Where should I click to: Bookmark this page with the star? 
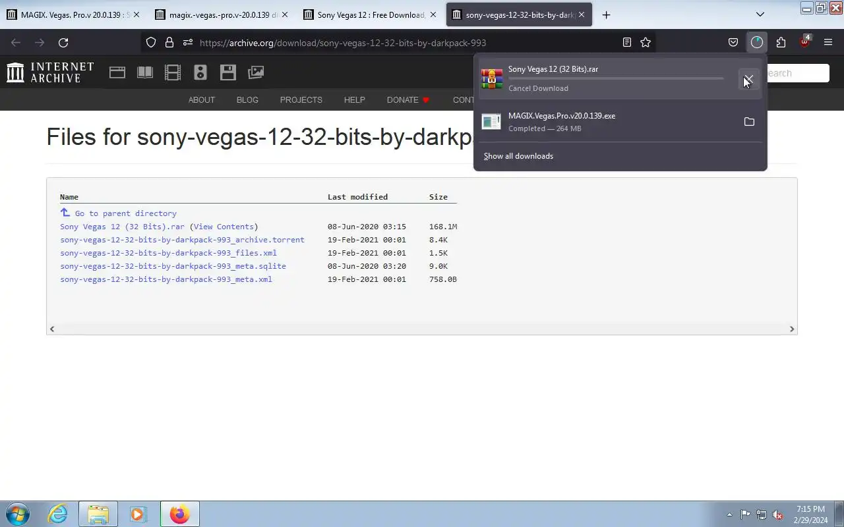pos(646,42)
